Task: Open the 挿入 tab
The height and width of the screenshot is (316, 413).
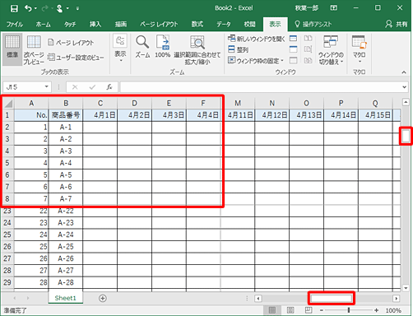Action: tap(95, 24)
